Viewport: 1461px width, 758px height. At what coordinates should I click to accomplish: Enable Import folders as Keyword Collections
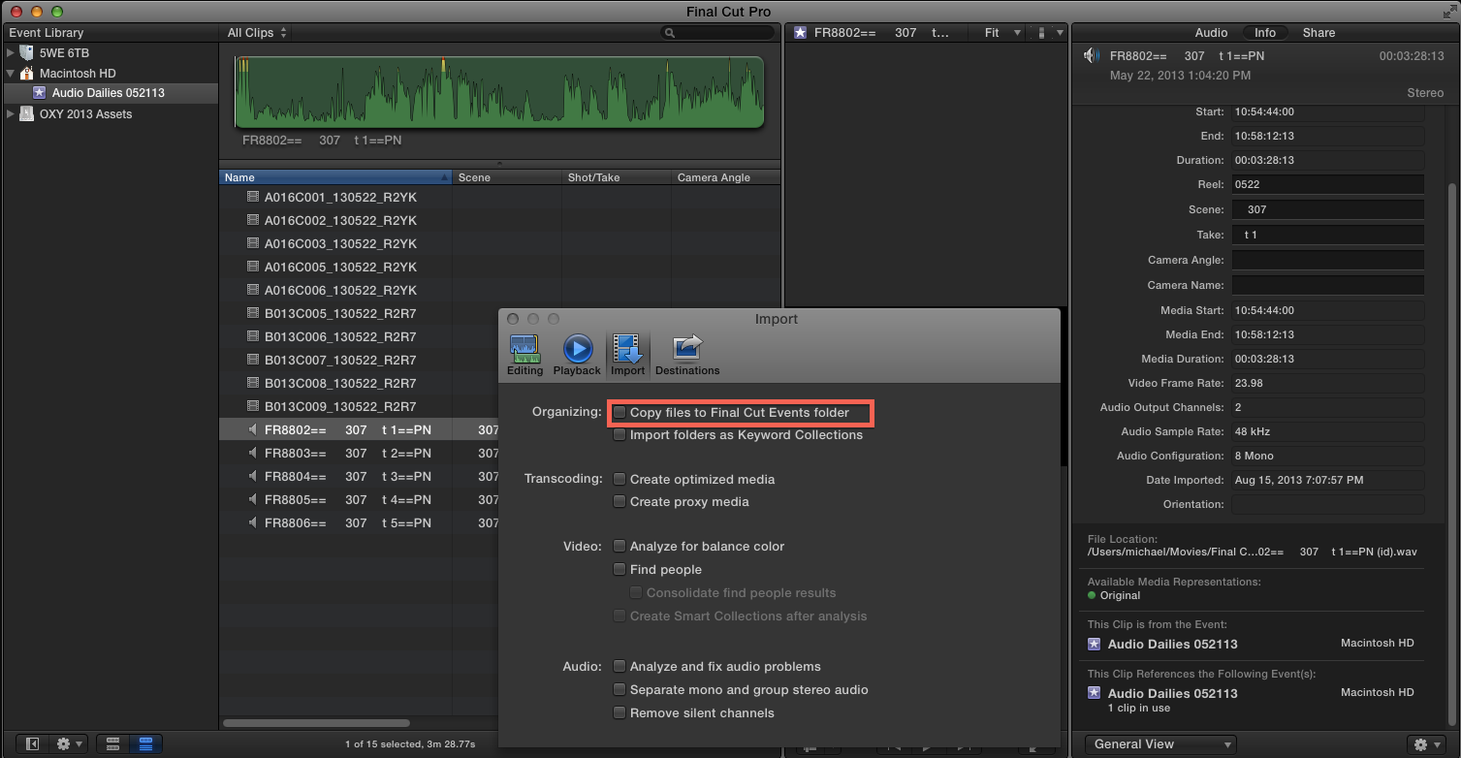[619, 435]
